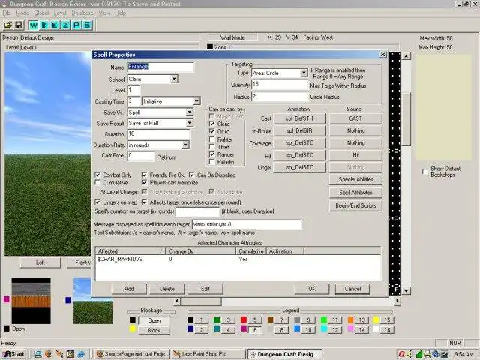Click the magenta square beside wall thumbnail
Image resolution: width=480 pixels, height=360 pixels.
7,299
